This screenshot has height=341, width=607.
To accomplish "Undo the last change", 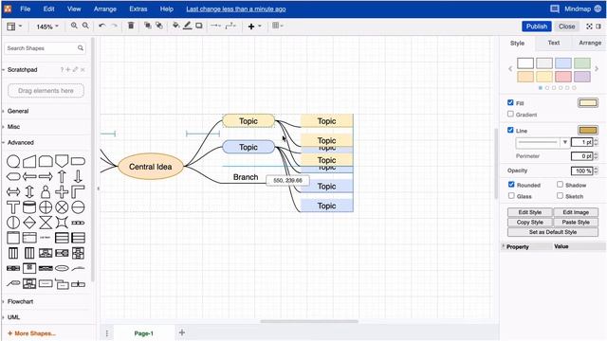I will click(102, 26).
